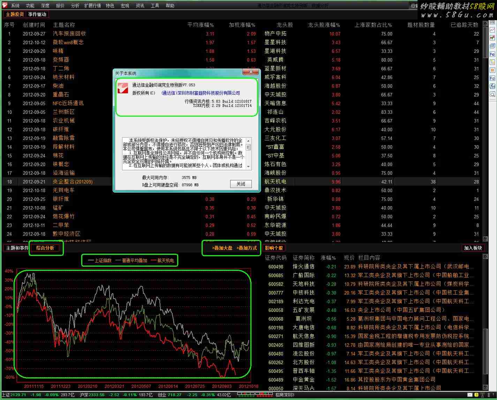Open the mail envelope icon in the status bar
497x400 pixels.
pyautogui.click(x=470, y=395)
